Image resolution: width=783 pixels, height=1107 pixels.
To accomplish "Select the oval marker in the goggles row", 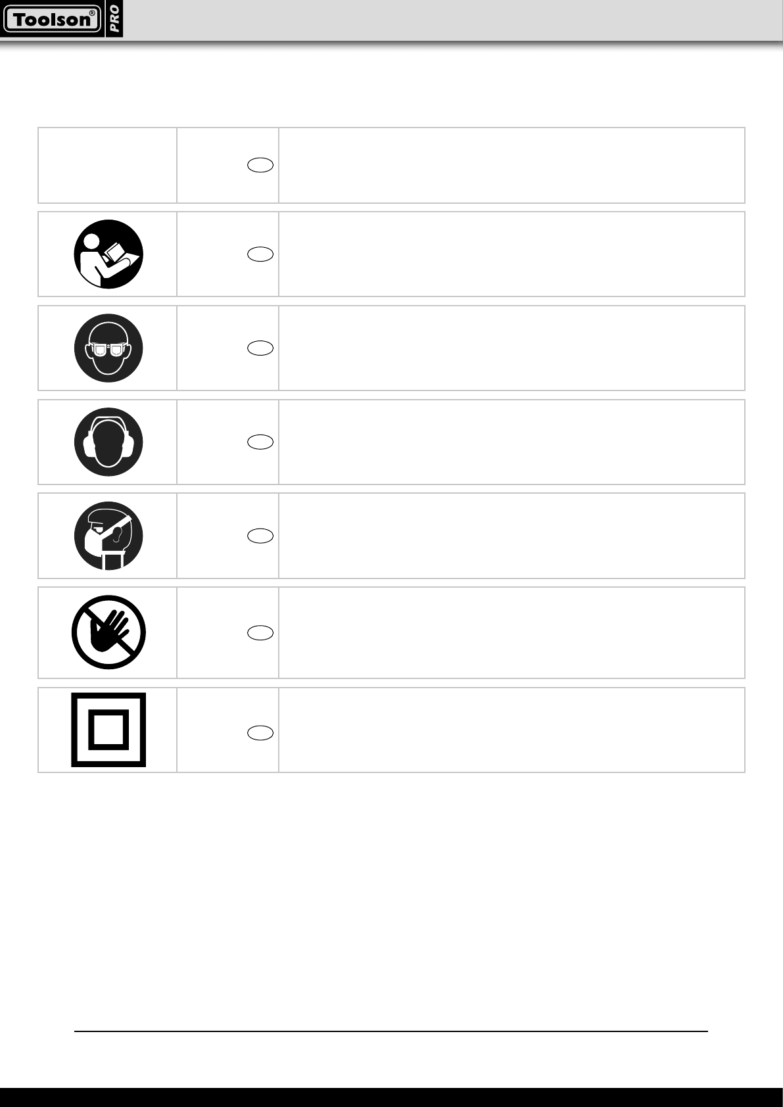I will [261, 348].
